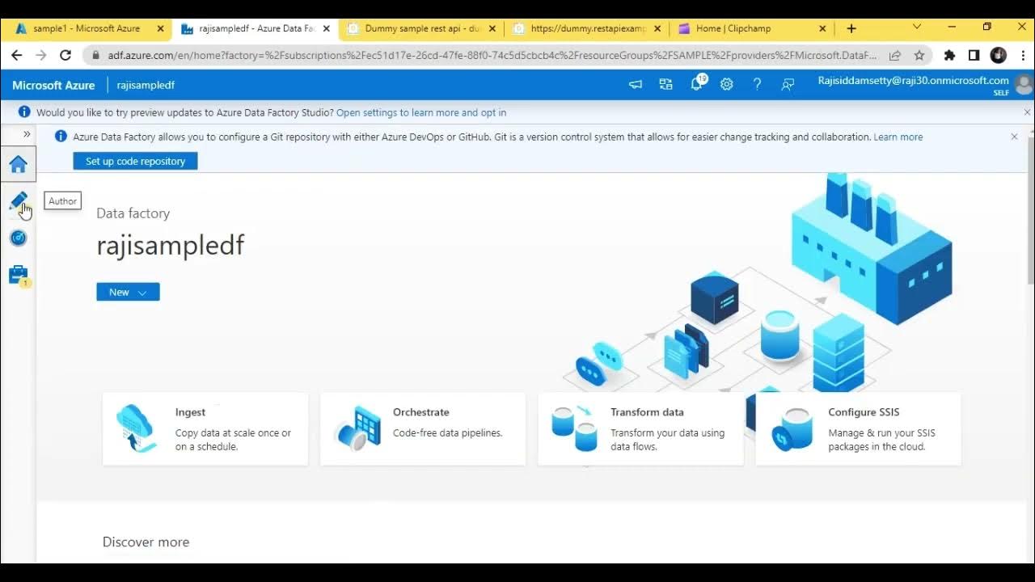Open the Configure SSIS card
Viewport: 1035px width, 582px height.
point(858,429)
